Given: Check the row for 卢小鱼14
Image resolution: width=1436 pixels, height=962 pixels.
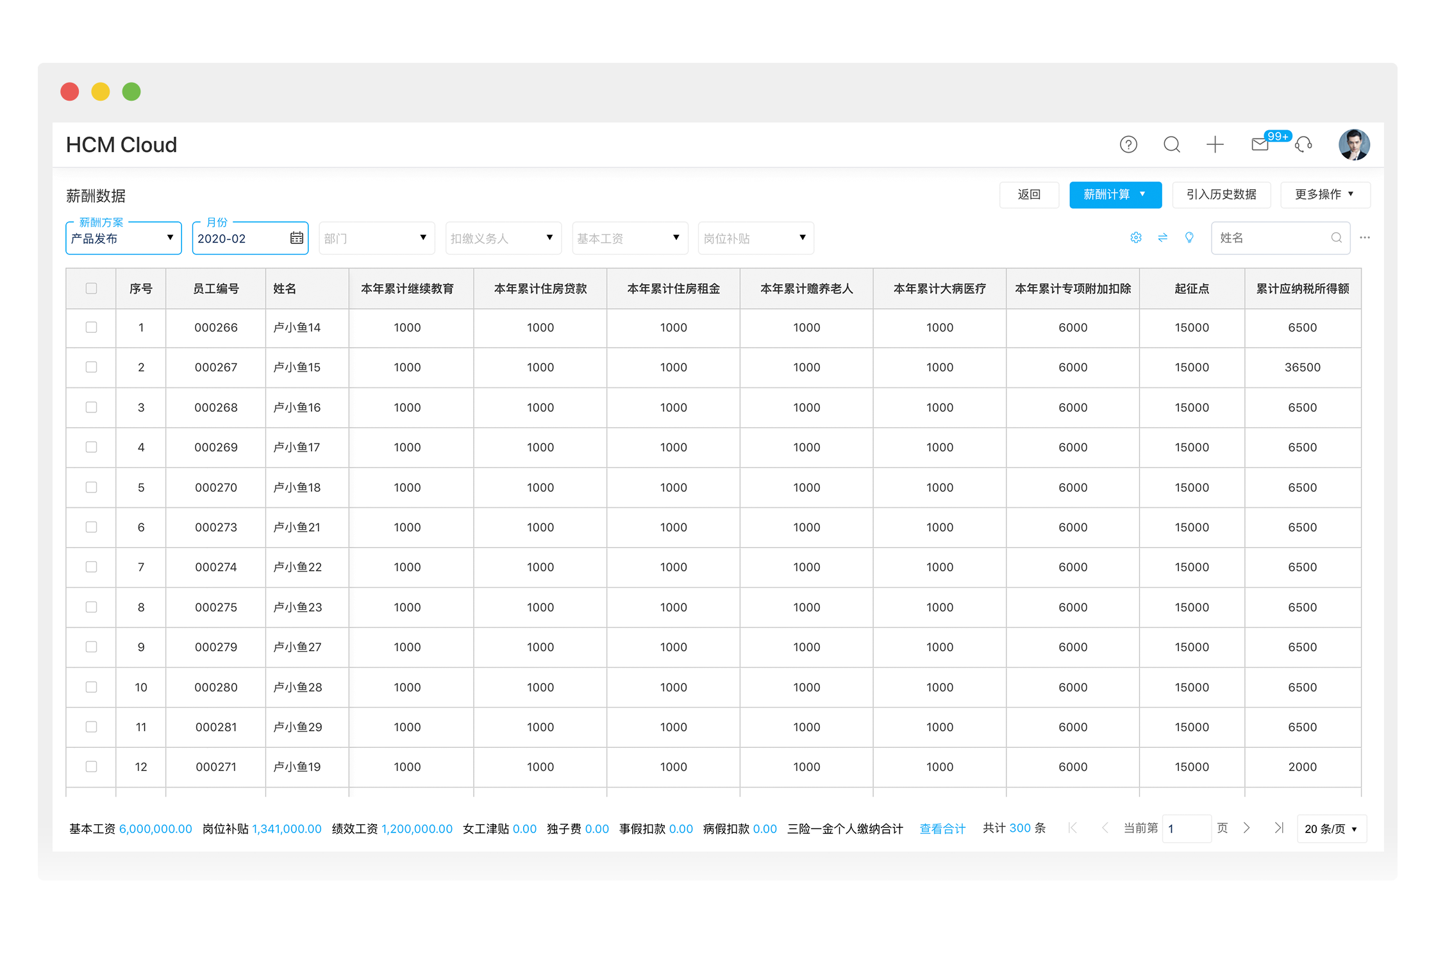Looking at the screenshot, I should click(91, 327).
